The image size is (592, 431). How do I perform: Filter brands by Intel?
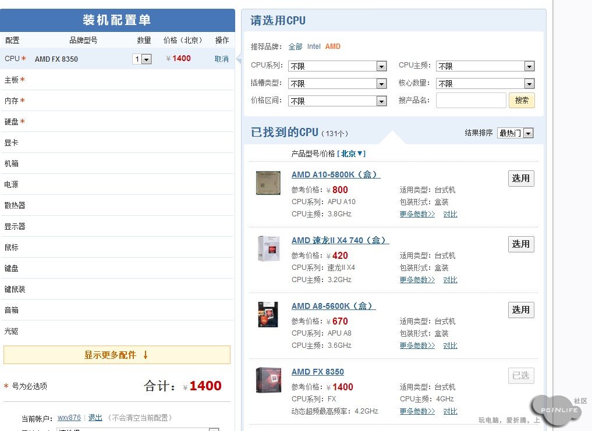click(314, 47)
